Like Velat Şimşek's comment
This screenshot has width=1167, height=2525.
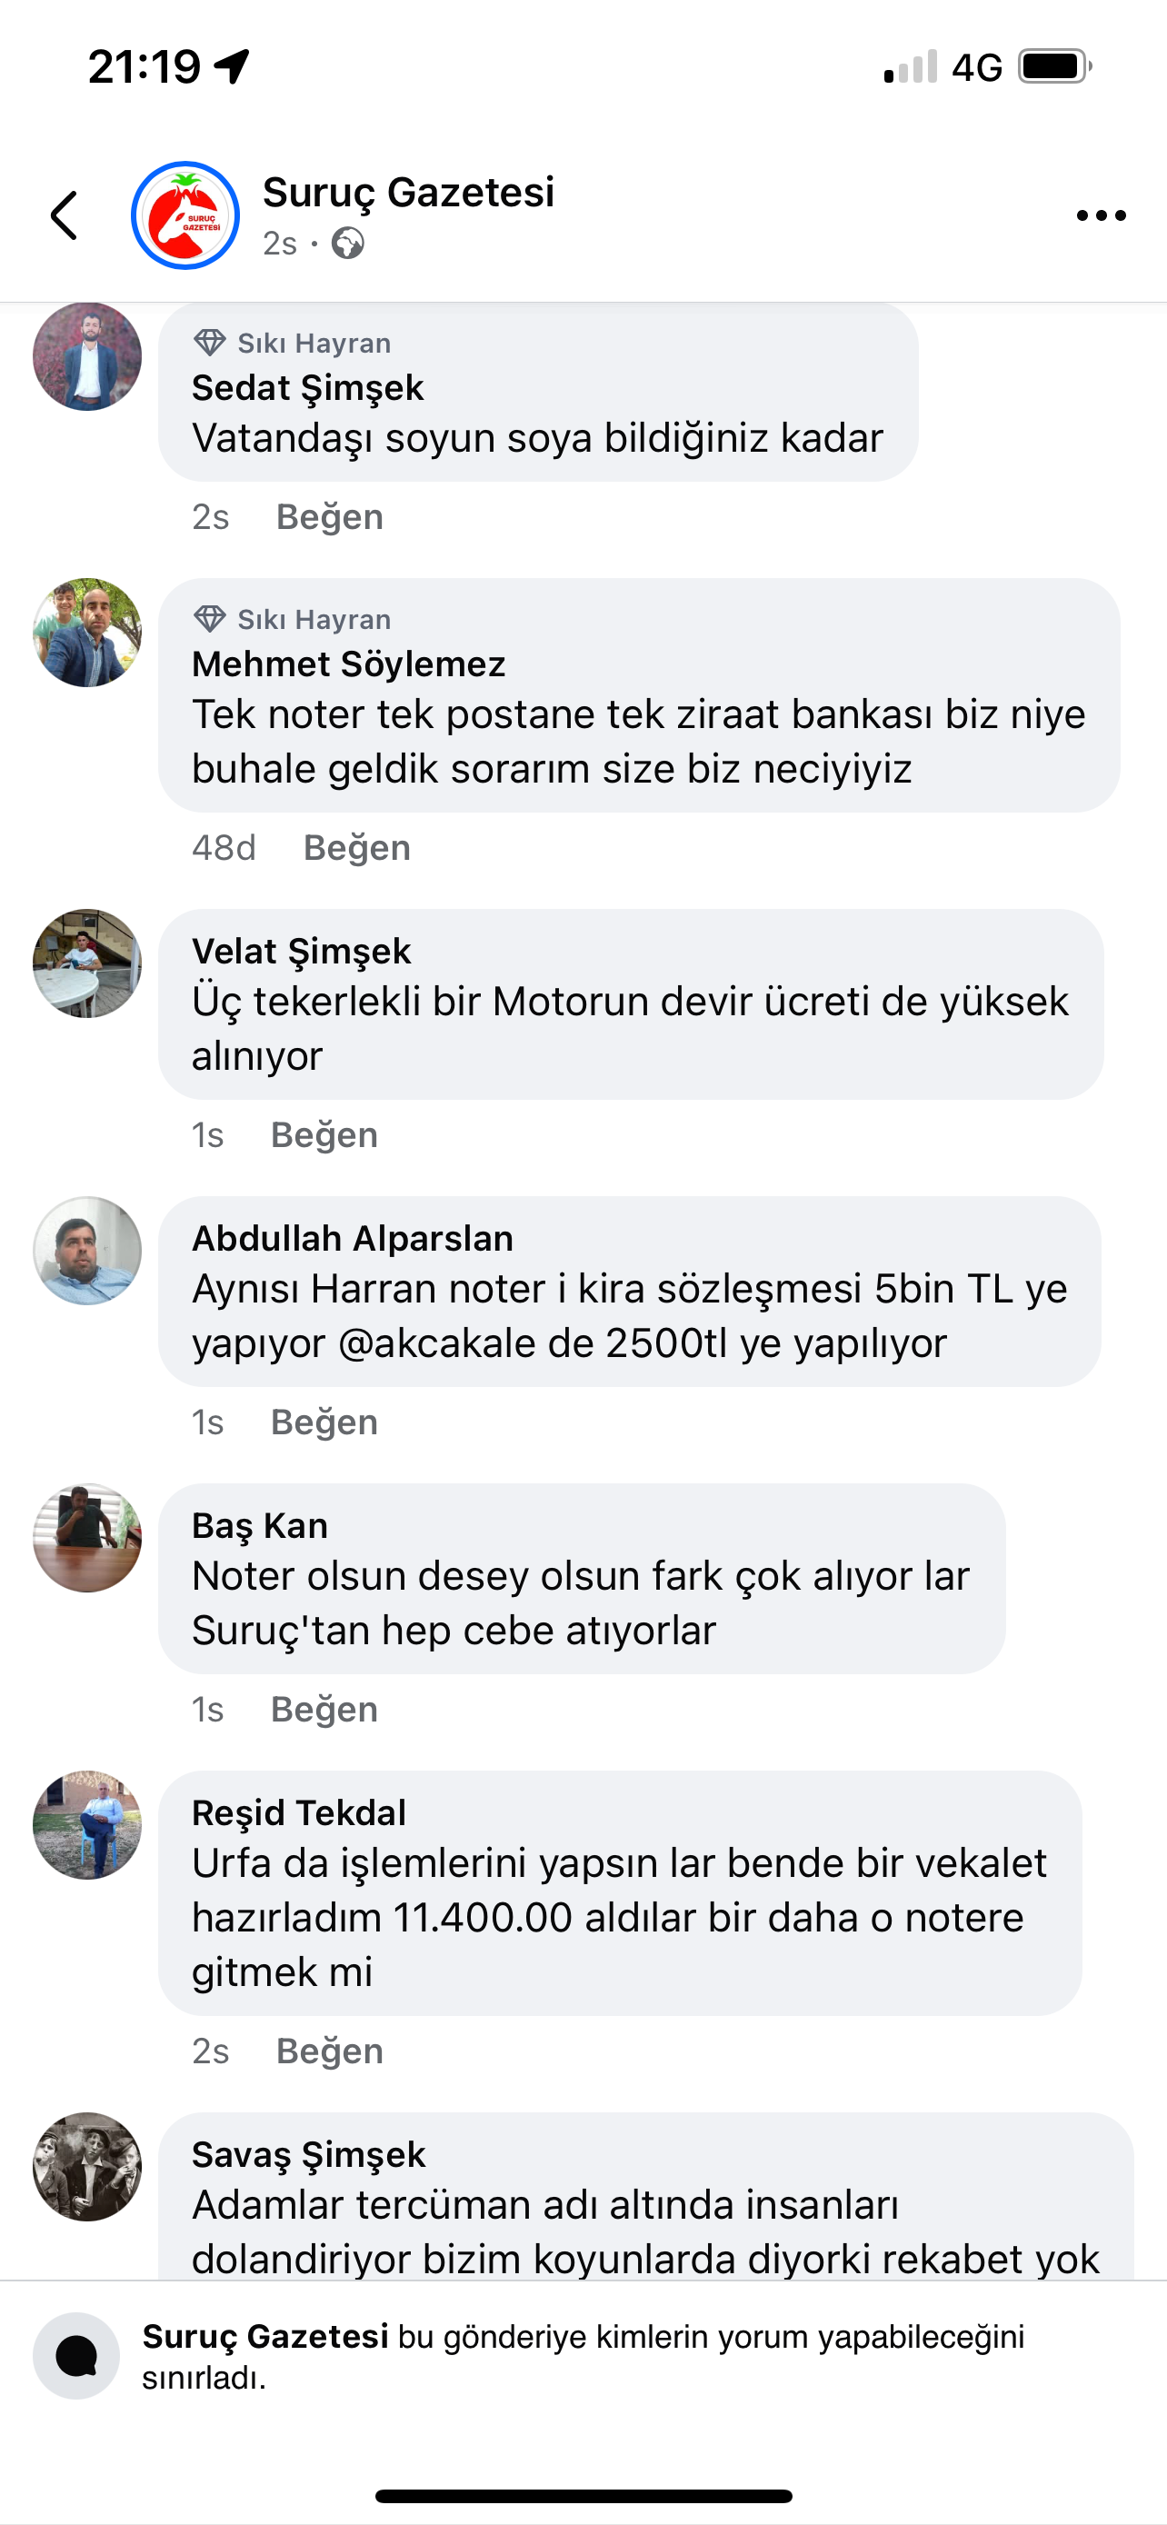click(324, 1135)
